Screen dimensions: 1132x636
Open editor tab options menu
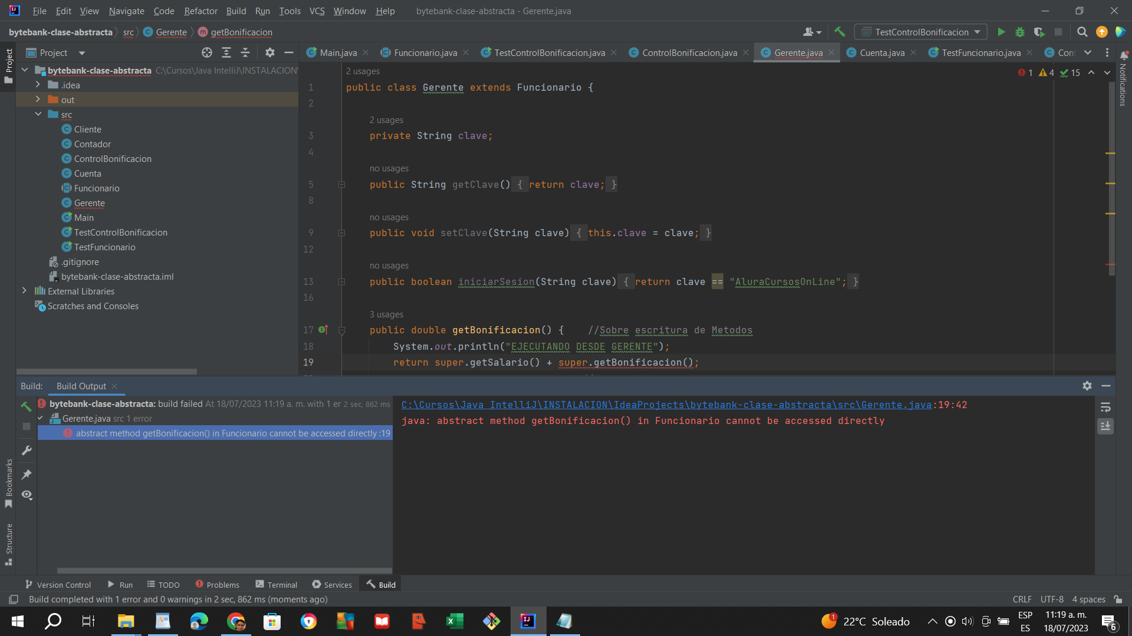point(1107,52)
